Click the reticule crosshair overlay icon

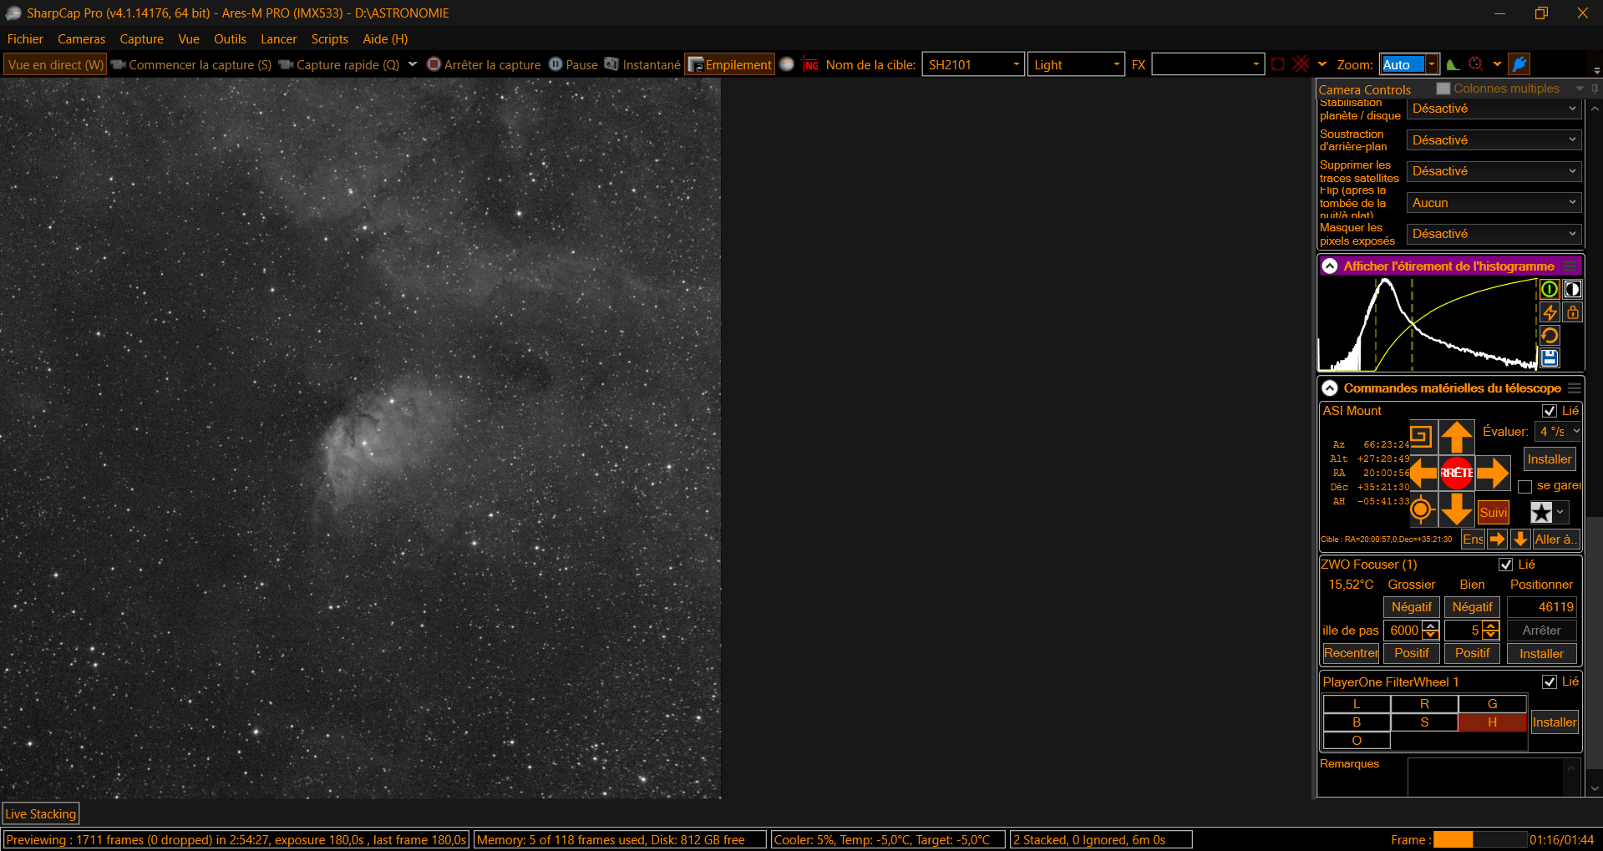coord(1301,64)
